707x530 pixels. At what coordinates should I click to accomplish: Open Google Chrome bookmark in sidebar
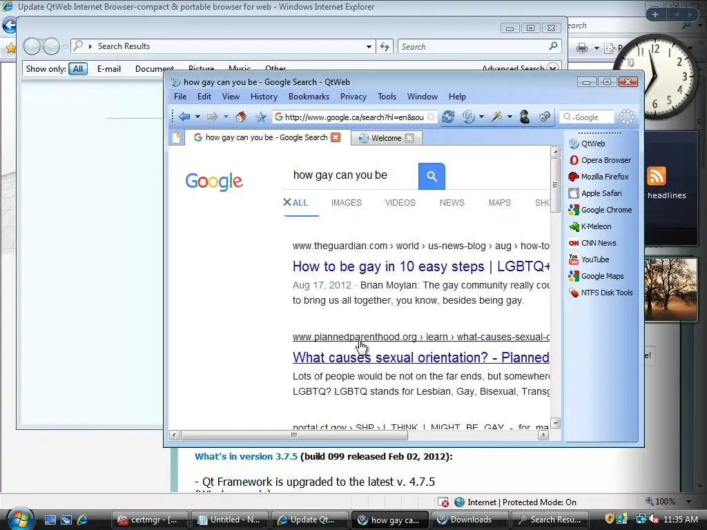pyautogui.click(x=600, y=210)
